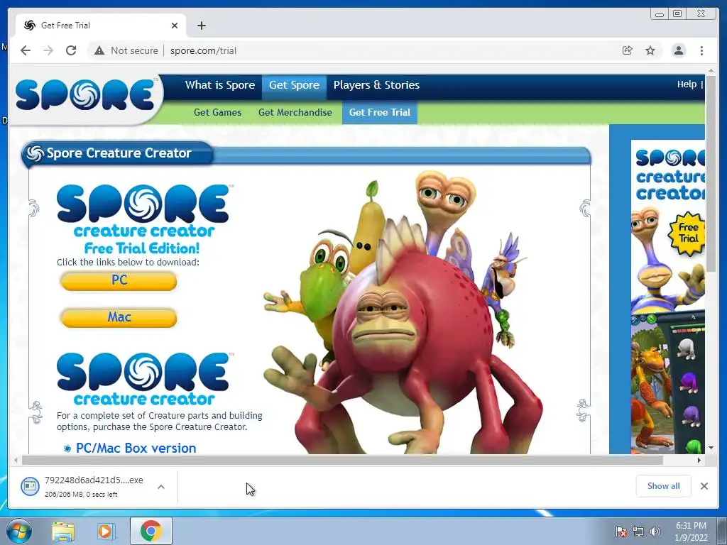Click the network tray icon

pyautogui.click(x=638, y=532)
